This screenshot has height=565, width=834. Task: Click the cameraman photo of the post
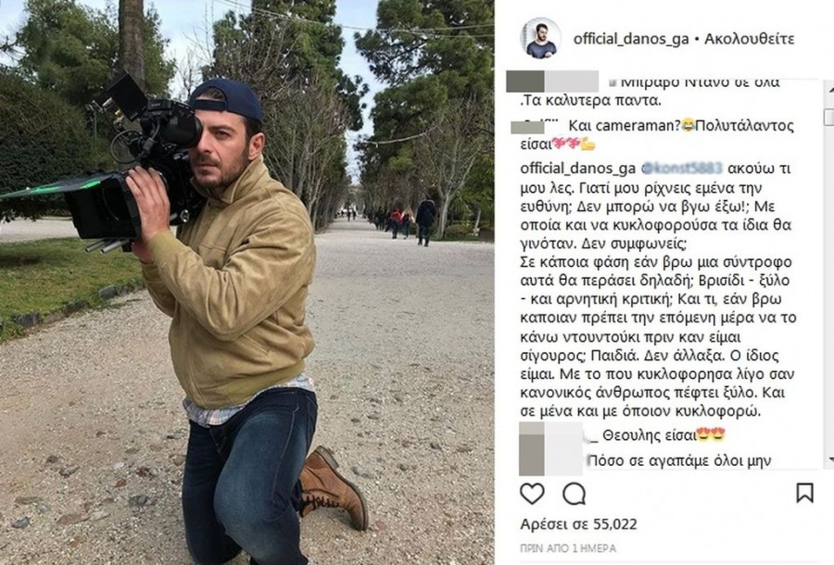246,282
